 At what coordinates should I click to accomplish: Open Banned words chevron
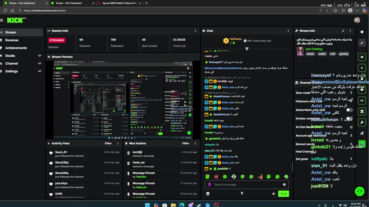click(351, 144)
